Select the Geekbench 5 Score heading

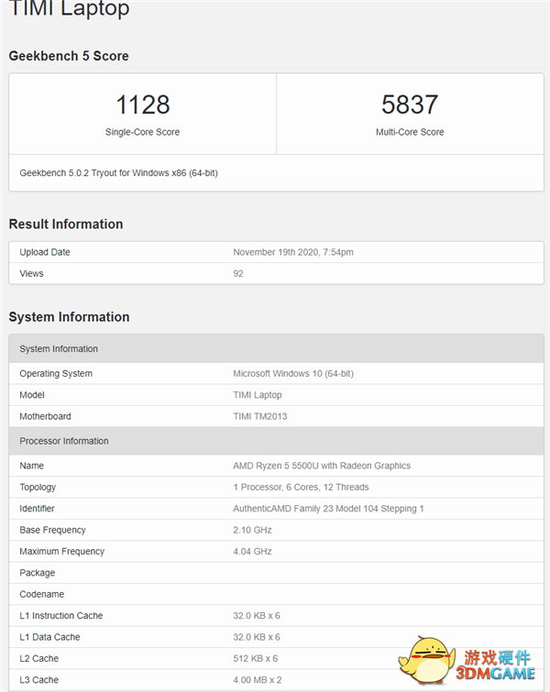[69, 56]
